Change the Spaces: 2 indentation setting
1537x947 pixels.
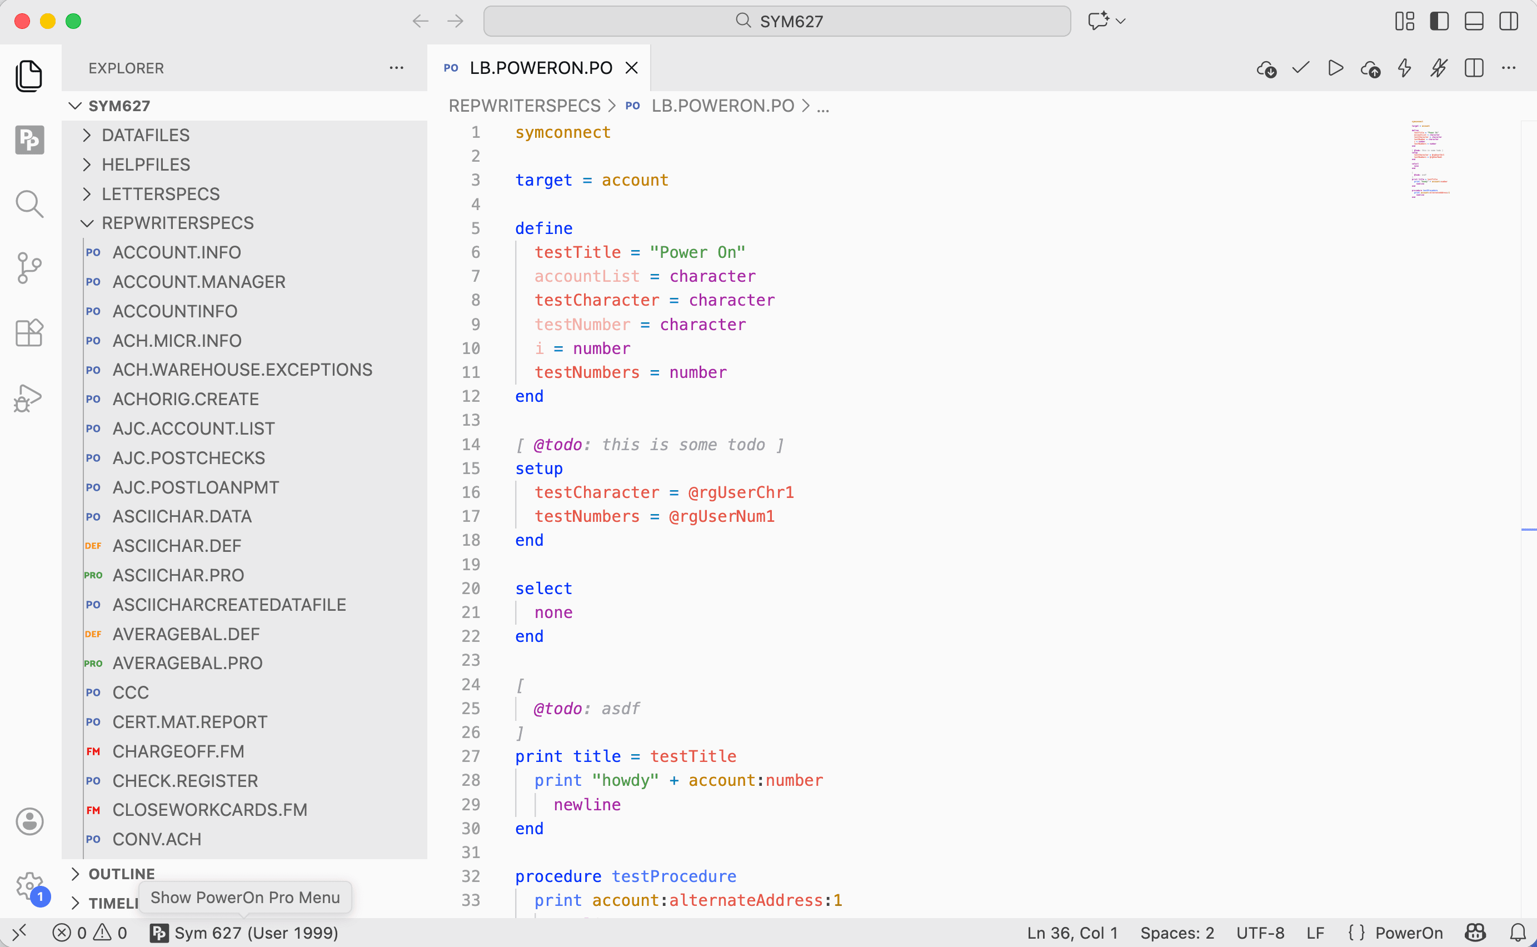click(1176, 932)
